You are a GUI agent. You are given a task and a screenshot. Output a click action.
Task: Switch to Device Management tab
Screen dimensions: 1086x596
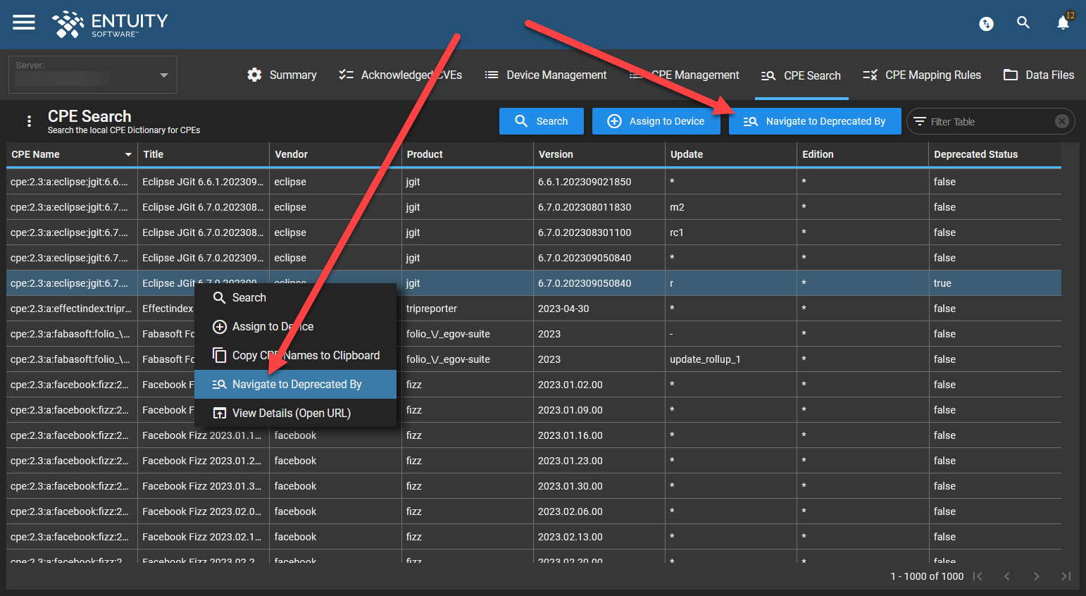[x=546, y=75]
